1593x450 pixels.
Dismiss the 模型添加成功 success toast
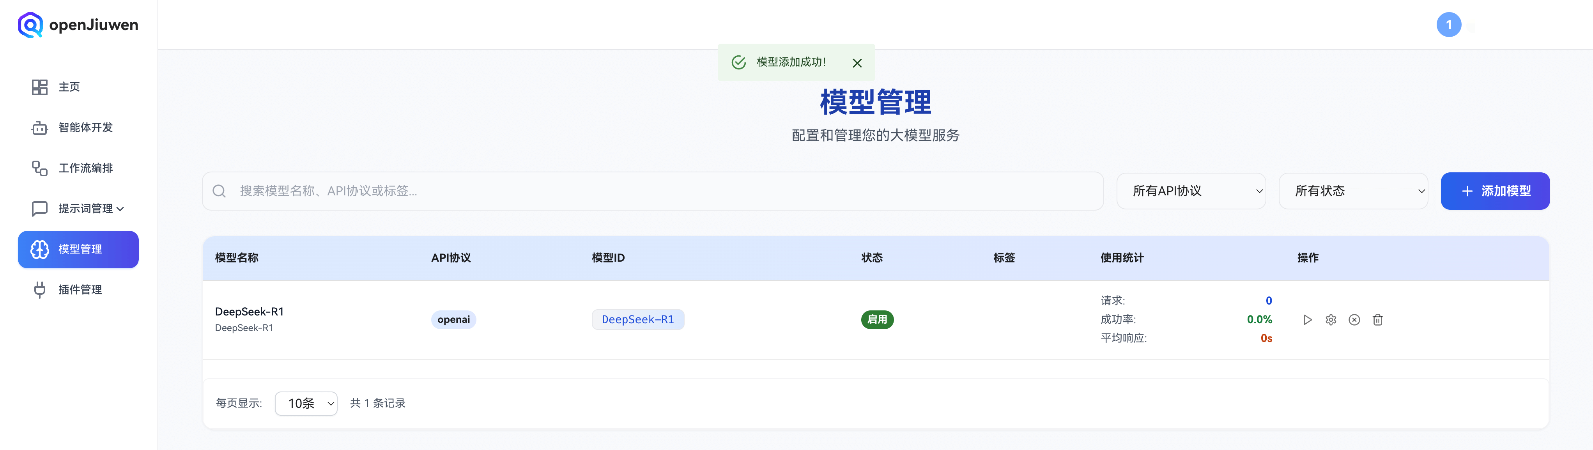857,62
